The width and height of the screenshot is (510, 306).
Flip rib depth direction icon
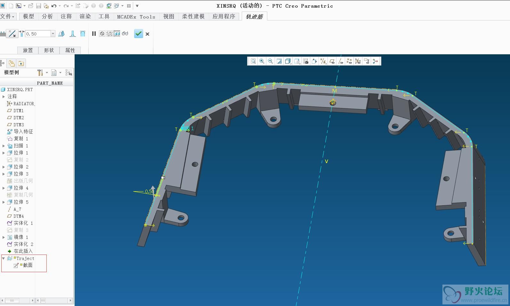(12, 34)
